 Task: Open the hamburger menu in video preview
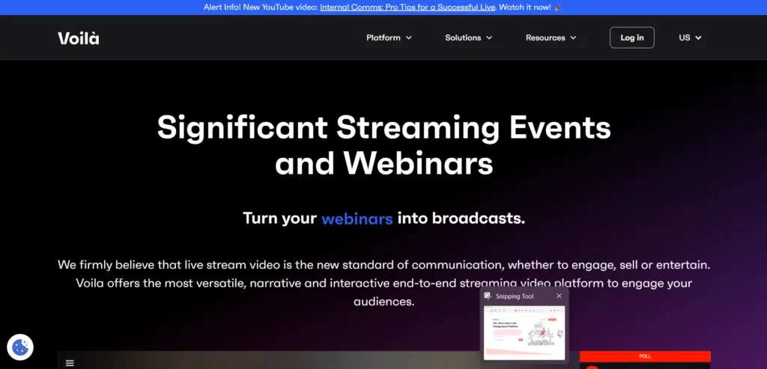coord(70,363)
